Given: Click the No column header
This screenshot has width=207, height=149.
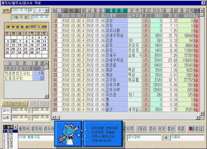Looking at the screenshot, I should (55, 11).
